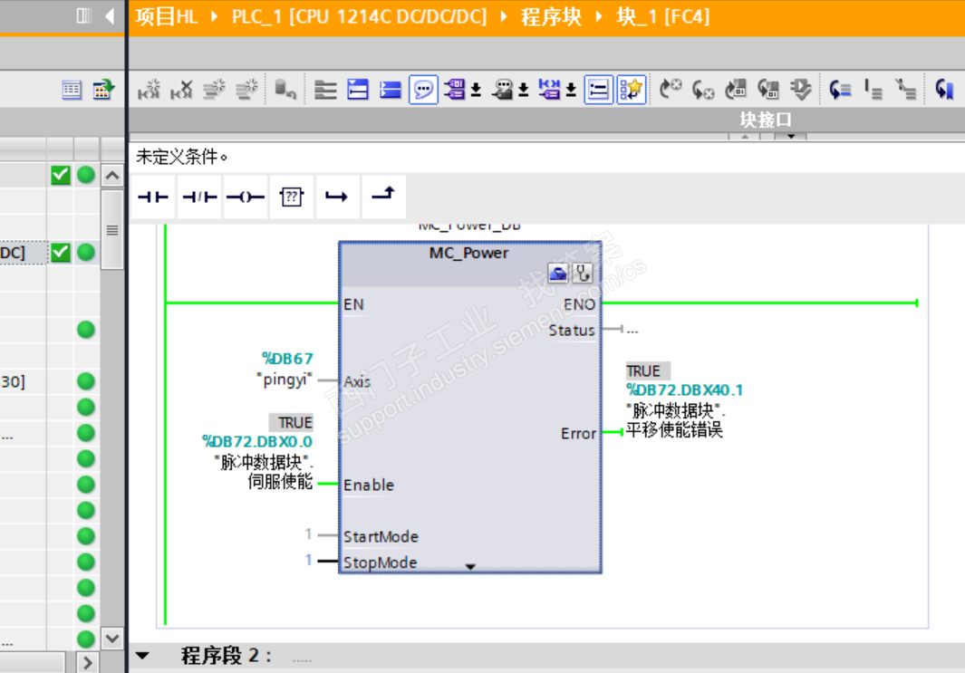
Task: Click 平移使能错误 error tag label
Action: tap(674, 429)
